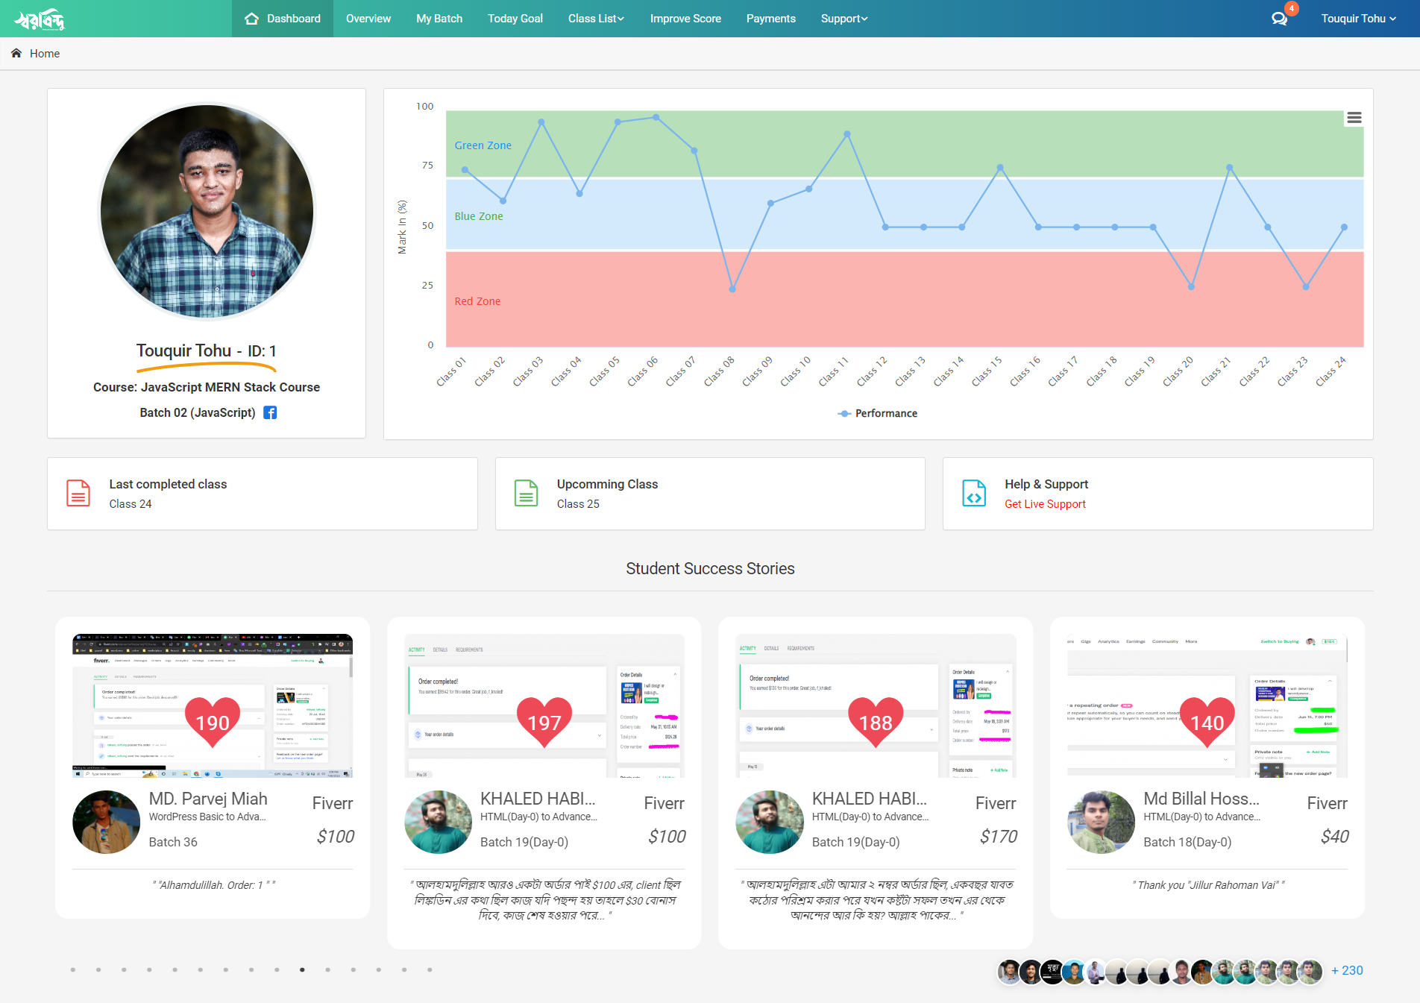The image size is (1420, 1003).
Task: Click Help & Support code file icon
Action: coord(974,493)
